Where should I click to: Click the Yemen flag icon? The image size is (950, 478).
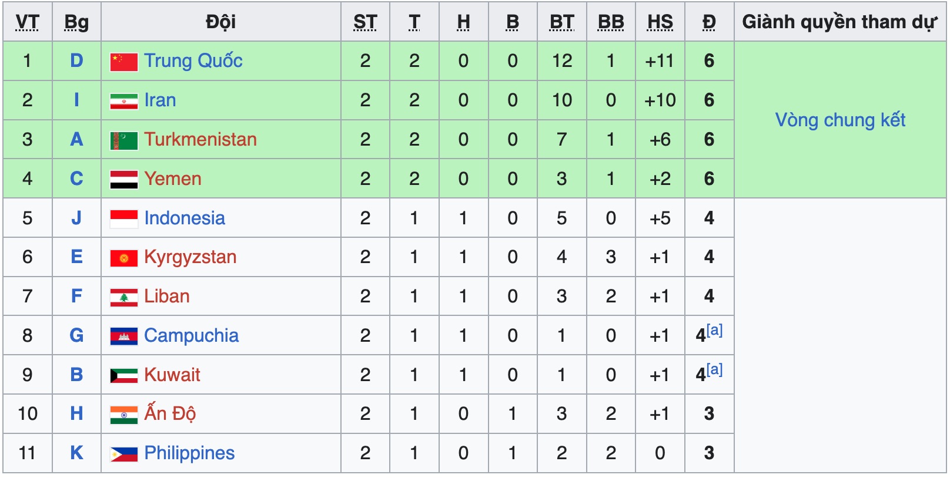pos(123,180)
